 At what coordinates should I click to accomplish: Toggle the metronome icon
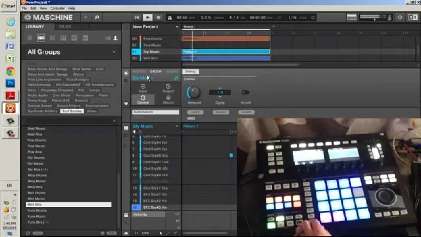[x=169, y=17]
